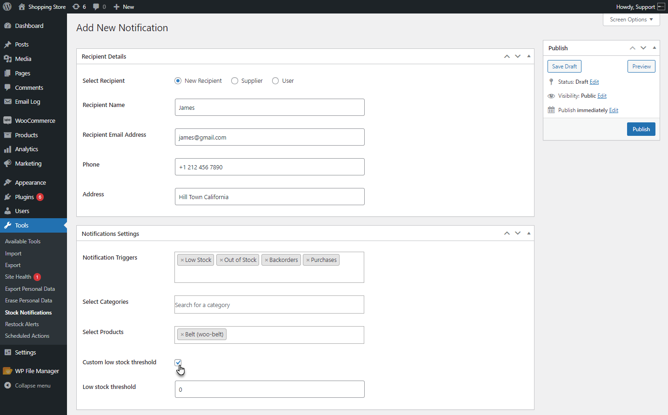Click the Preview button
Screen dimensions: 668x415
point(641,67)
